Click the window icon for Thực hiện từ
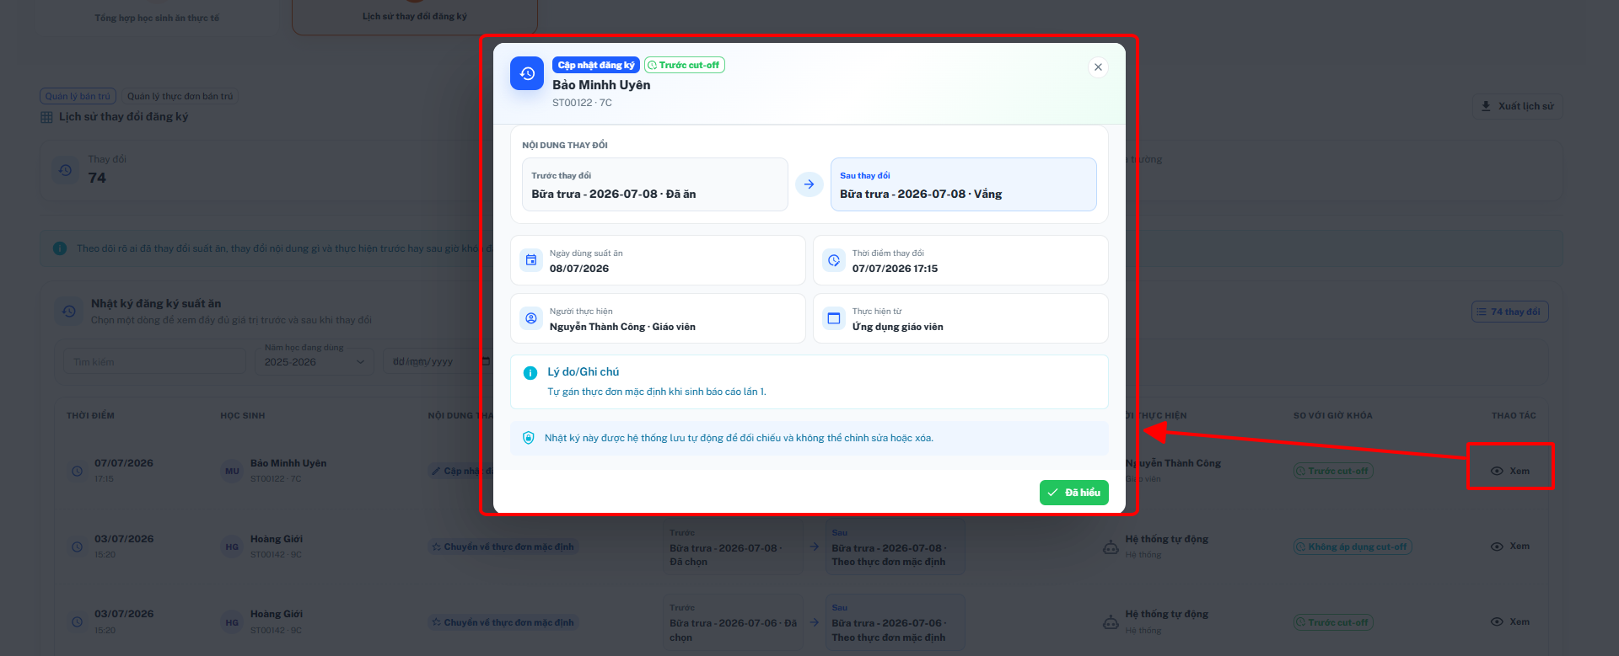 834,318
